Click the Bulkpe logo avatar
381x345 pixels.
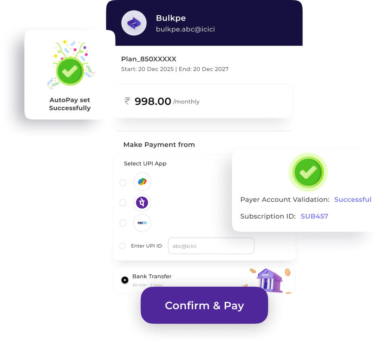coord(134,23)
